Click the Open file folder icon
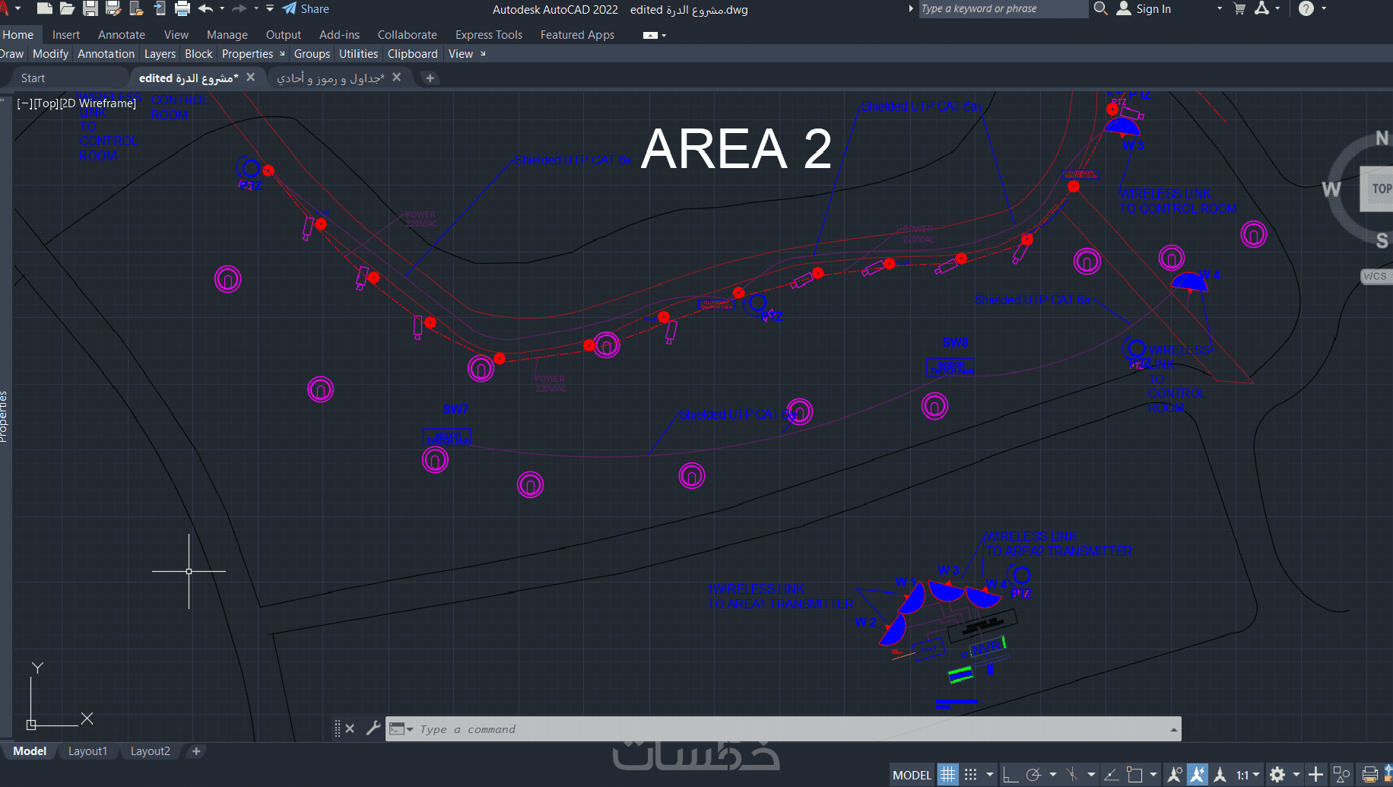The image size is (1393, 787). pyautogui.click(x=68, y=9)
